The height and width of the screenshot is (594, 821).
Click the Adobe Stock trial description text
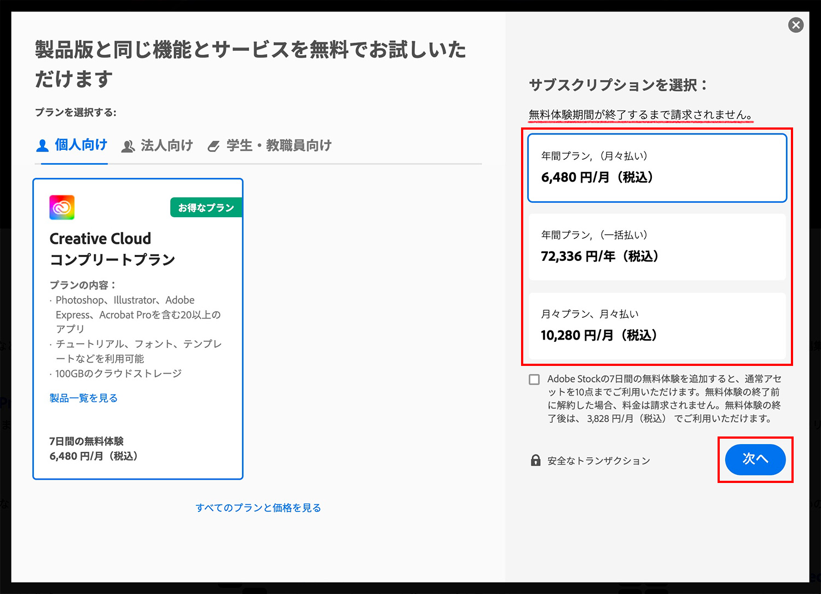664,399
